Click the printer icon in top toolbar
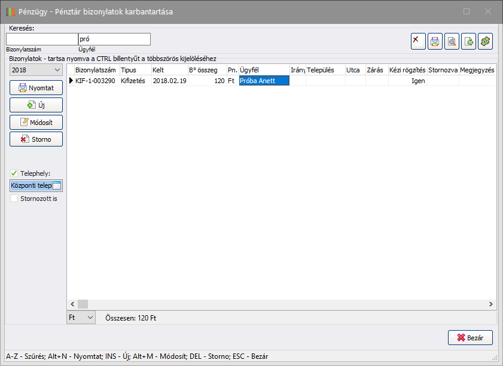 [x=435, y=41]
